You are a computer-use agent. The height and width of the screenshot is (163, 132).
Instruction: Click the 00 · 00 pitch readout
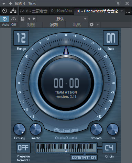[x=66, y=83]
